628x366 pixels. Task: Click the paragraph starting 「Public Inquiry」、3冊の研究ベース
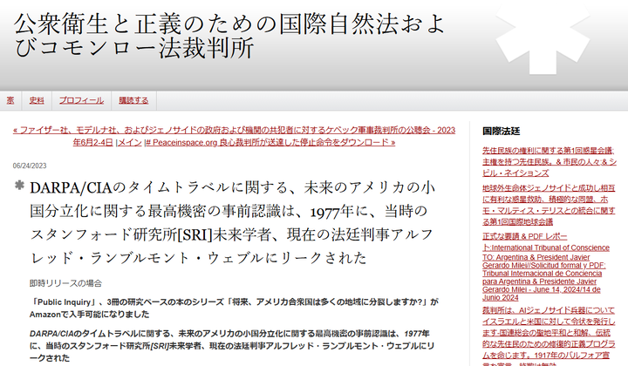(234, 308)
